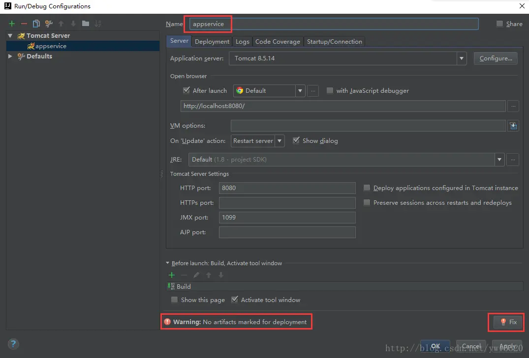Click ellipsis button beside URL field

point(513,106)
